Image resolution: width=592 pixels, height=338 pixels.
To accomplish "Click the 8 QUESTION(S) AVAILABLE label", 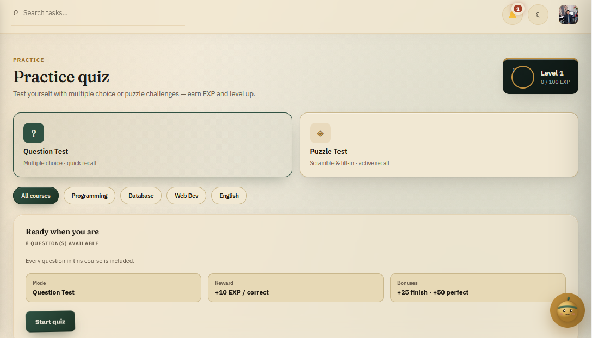I will 62,243.
